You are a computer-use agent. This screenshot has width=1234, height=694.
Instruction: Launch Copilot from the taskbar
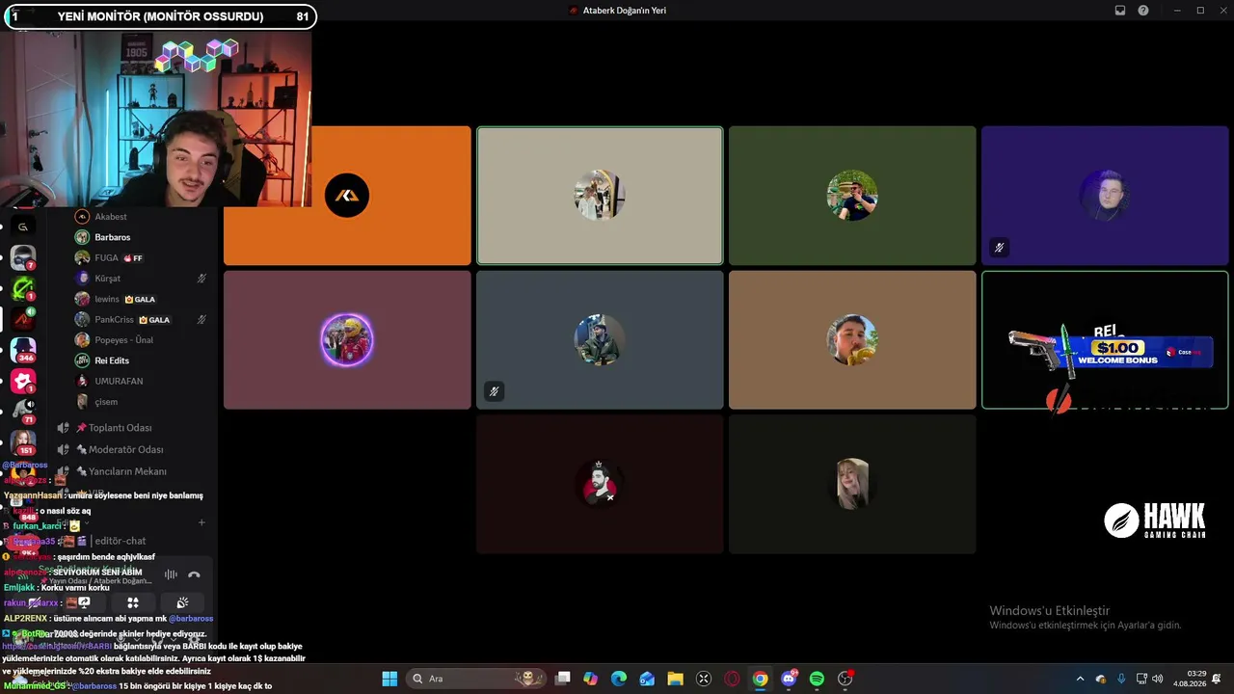[591, 679]
